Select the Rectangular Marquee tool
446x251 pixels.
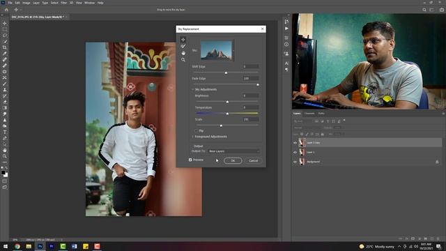pos(5,29)
